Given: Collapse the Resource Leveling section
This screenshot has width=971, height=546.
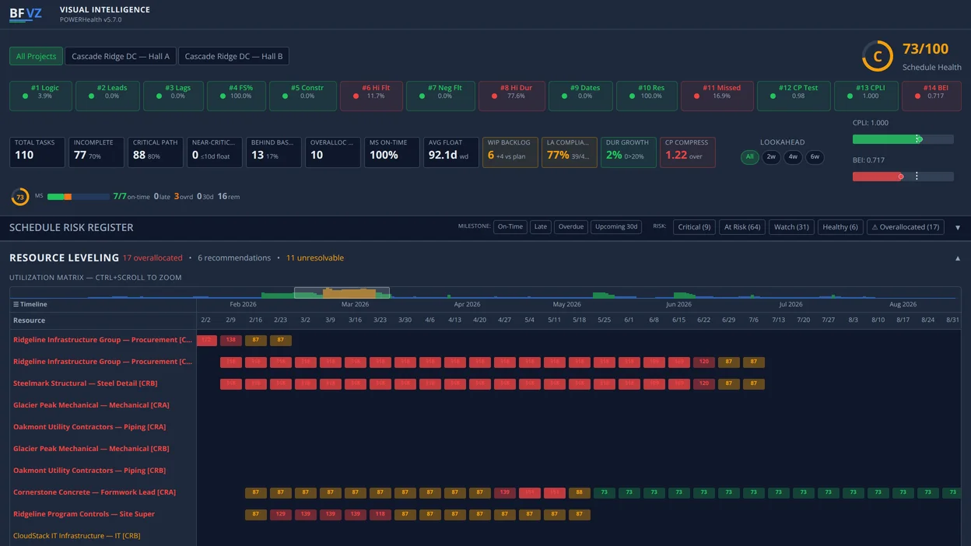Looking at the screenshot, I should coord(957,258).
